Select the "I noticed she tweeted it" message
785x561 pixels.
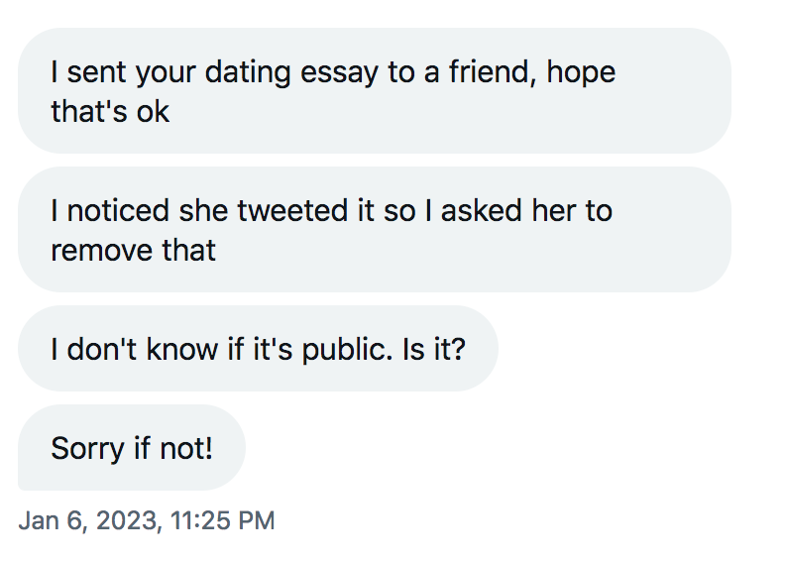click(x=374, y=230)
